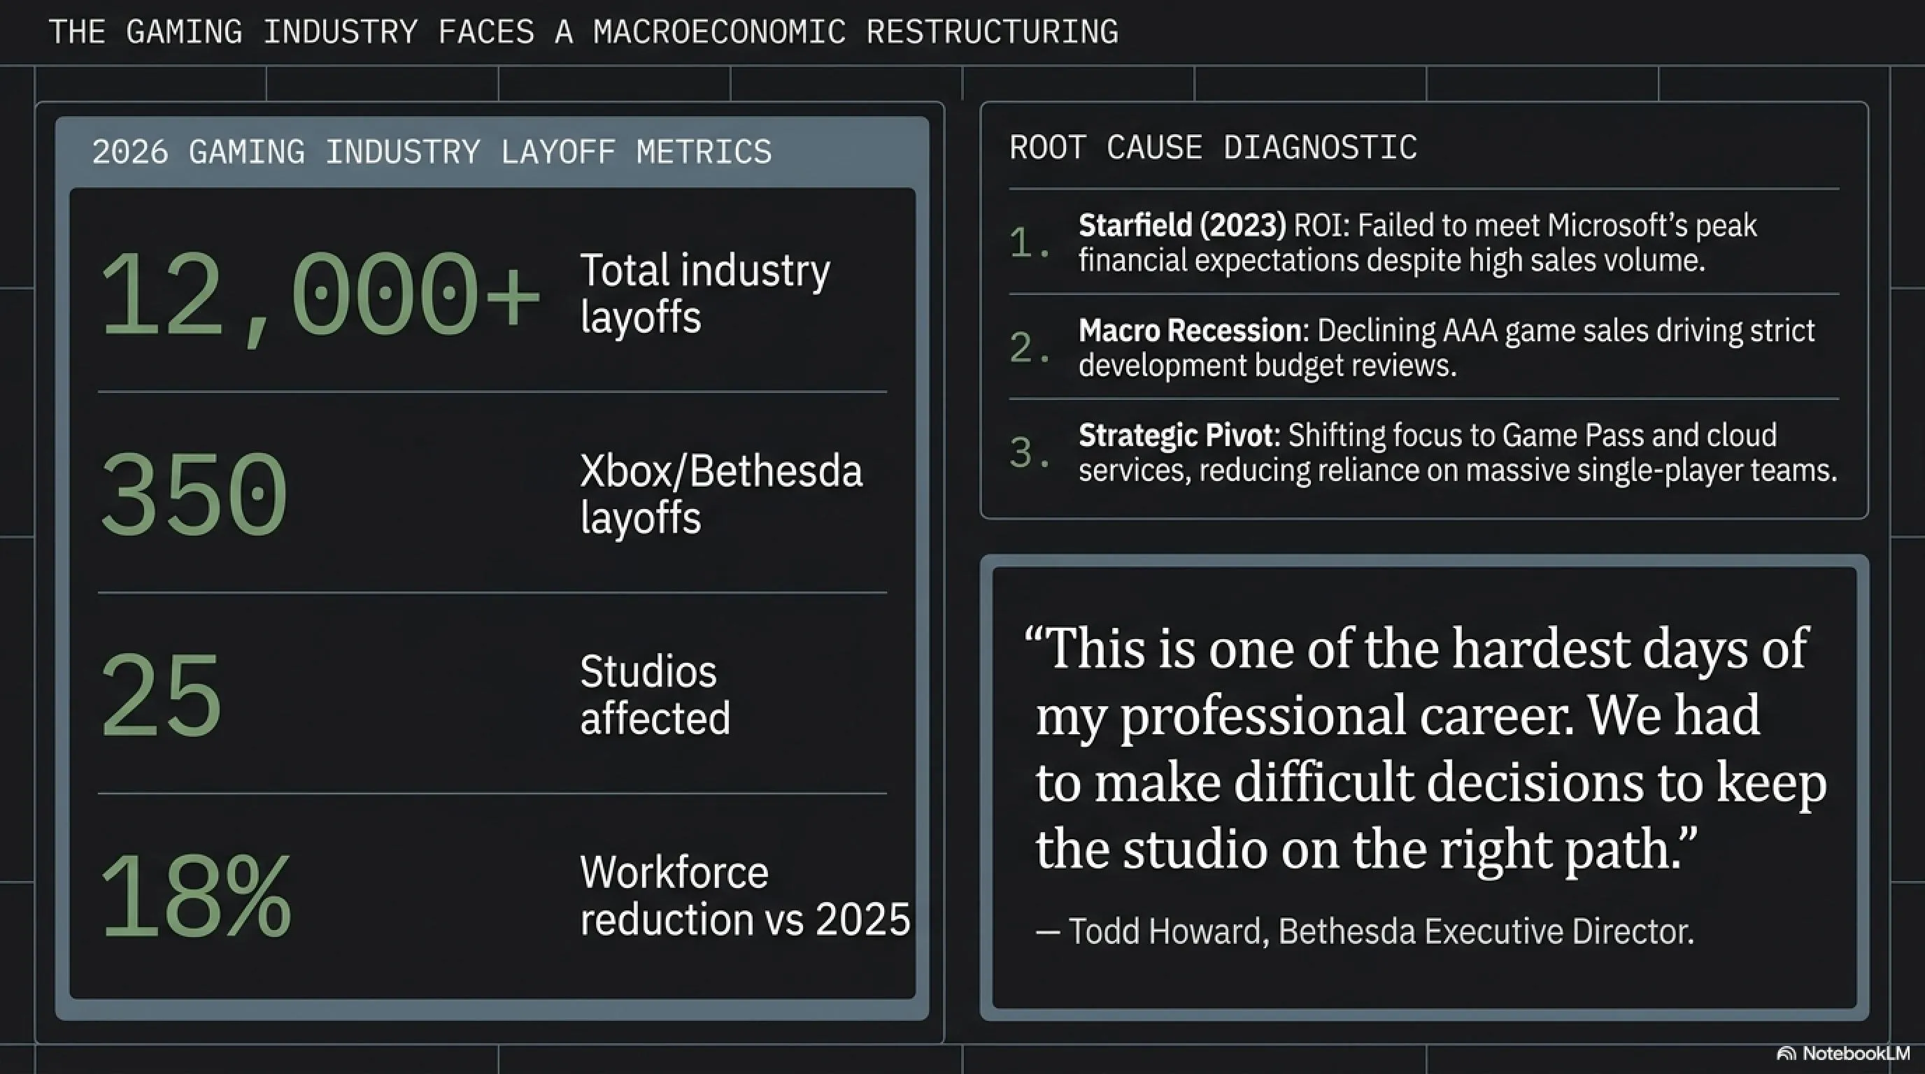Image resolution: width=1925 pixels, height=1074 pixels.
Task: Click the Root Cause Diagnostic heading
Action: click(x=1213, y=147)
